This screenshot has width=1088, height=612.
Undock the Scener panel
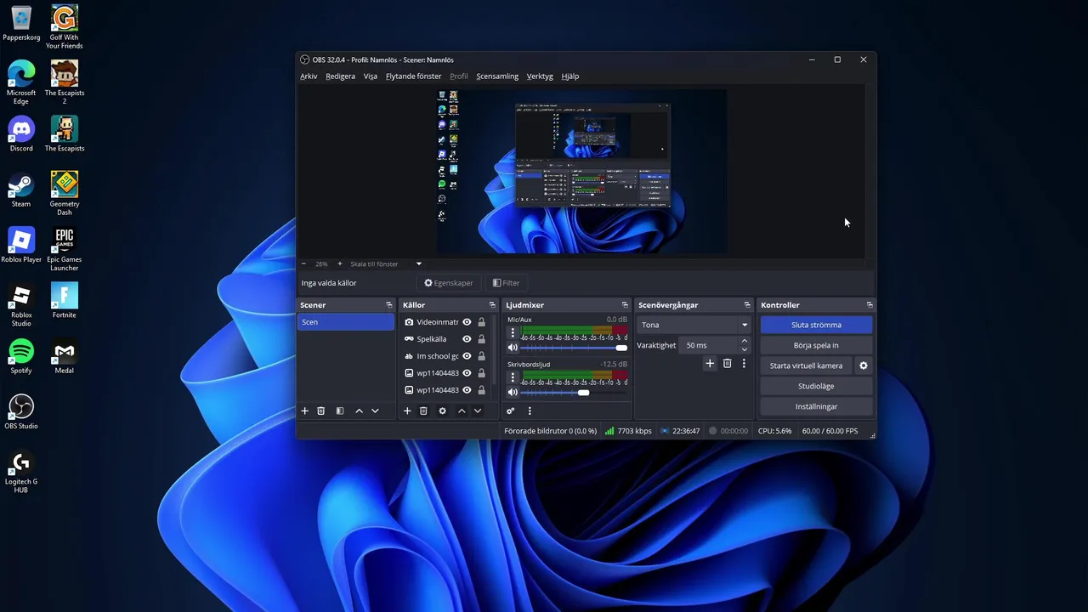tap(389, 304)
